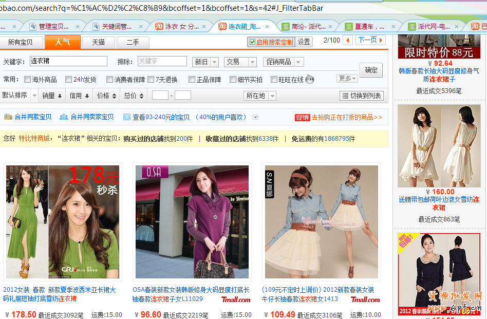Open the 交易 dropdown
The width and height of the screenshot is (487, 319).
(x=240, y=62)
